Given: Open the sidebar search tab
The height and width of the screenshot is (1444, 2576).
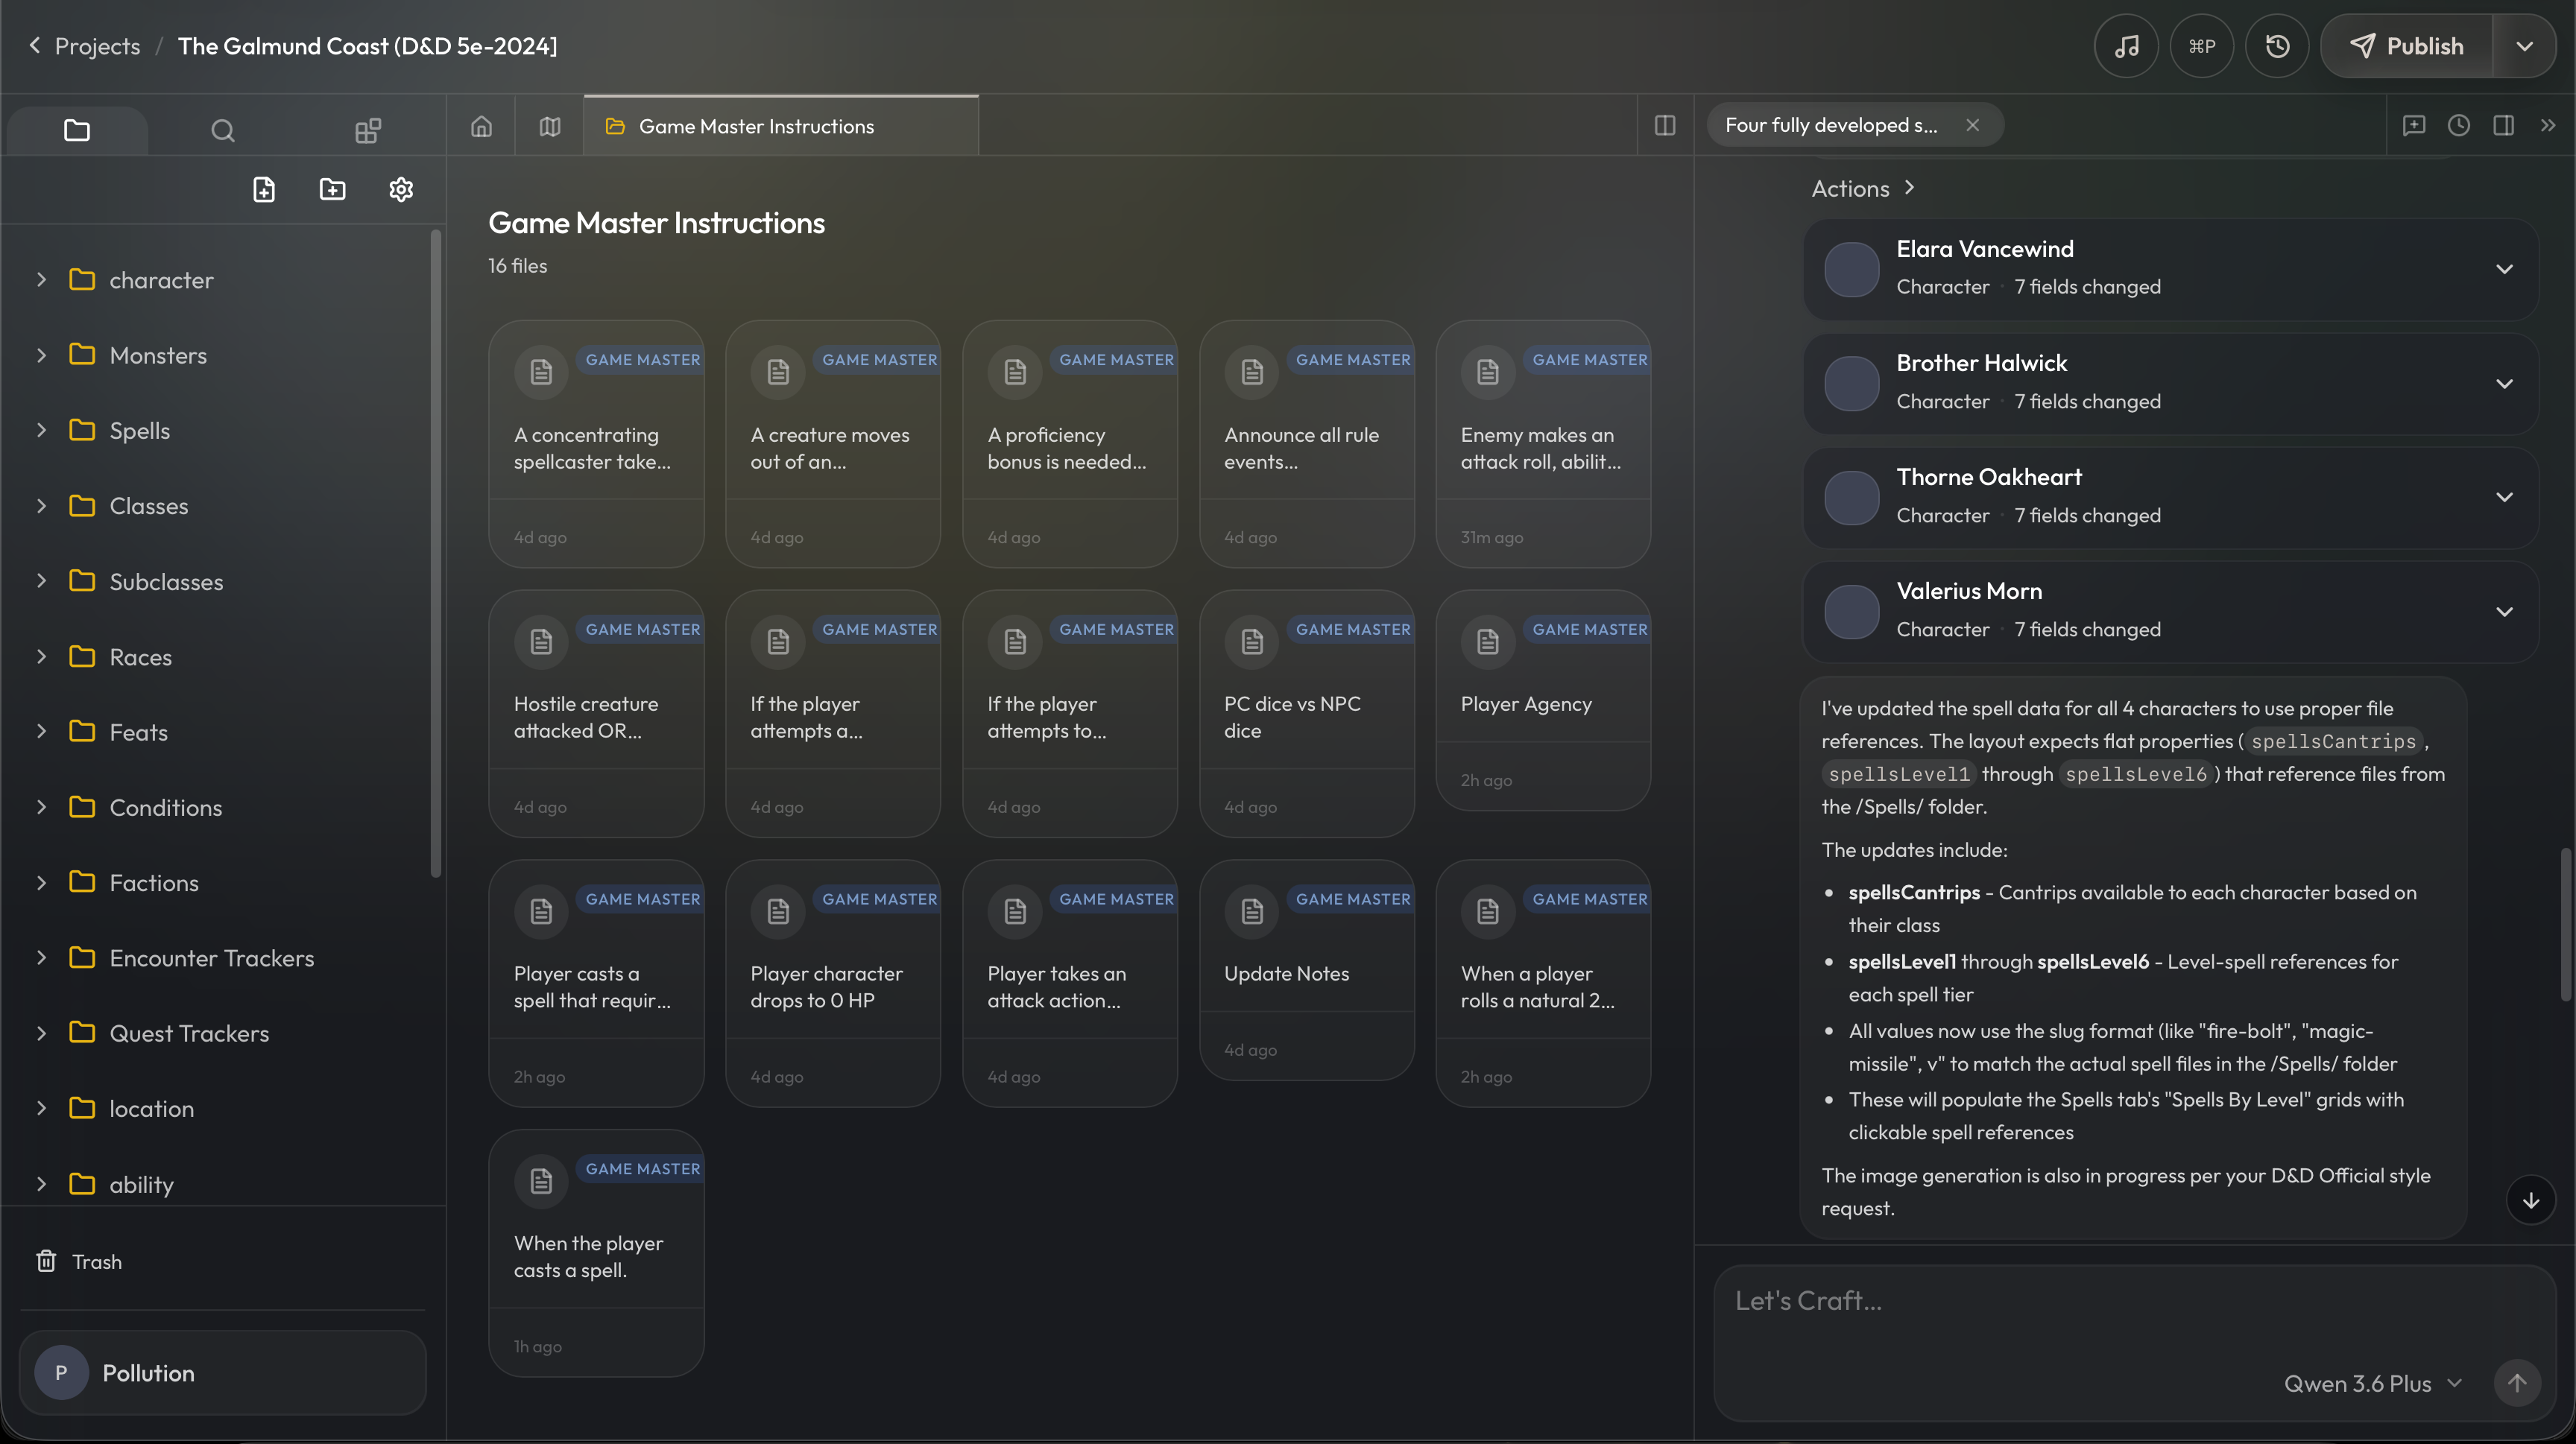Looking at the screenshot, I should tap(223, 130).
